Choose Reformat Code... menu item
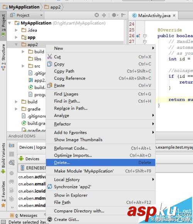193x224 pixels. pos(100,148)
